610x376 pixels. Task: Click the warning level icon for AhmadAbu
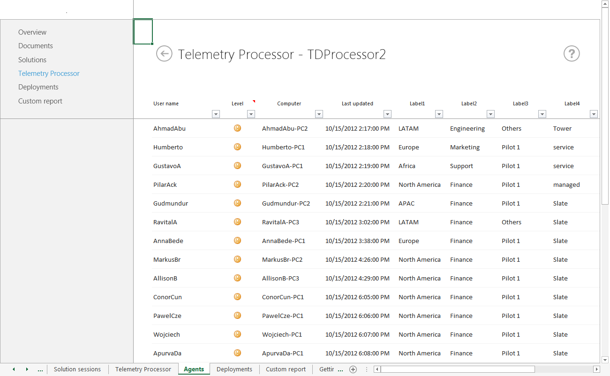237,128
